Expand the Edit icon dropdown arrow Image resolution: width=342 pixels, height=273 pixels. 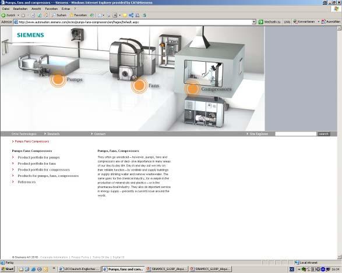[x=119, y=15]
